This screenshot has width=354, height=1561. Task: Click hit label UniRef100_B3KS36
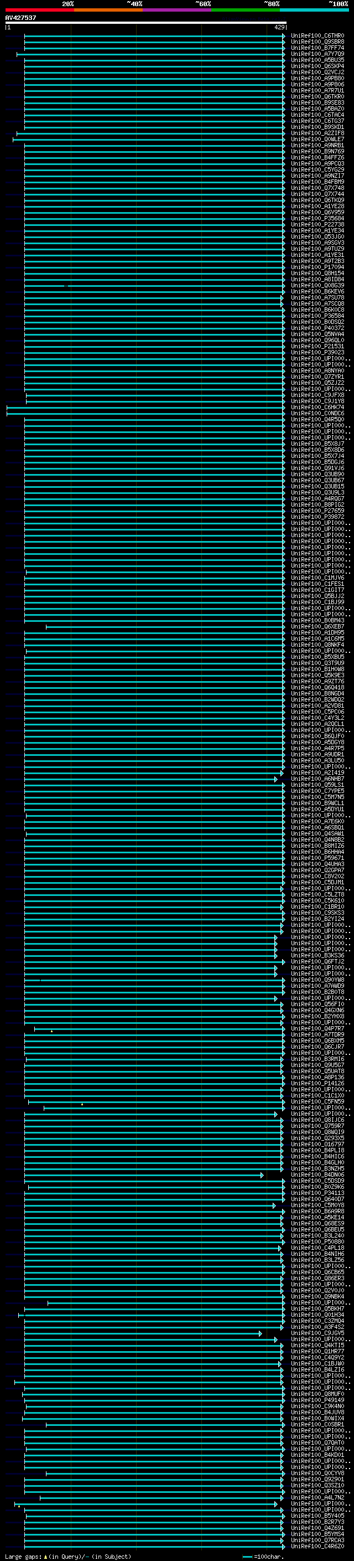click(x=317, y=956)
